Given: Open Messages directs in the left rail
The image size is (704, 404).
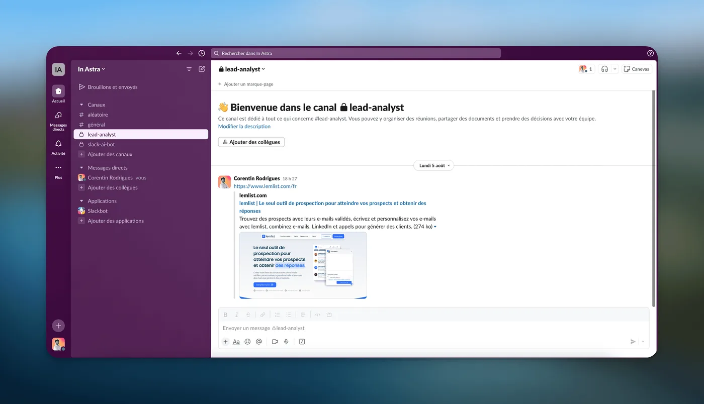Looking at the screenshot, I should (x=58, y=116).
